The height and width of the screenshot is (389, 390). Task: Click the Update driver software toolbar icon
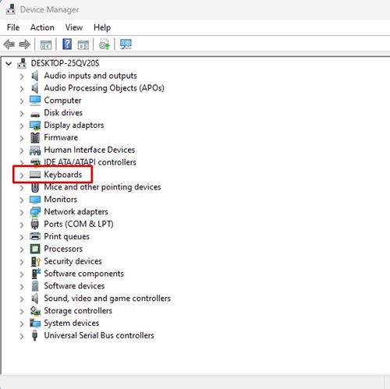click(x=105, y=44)
